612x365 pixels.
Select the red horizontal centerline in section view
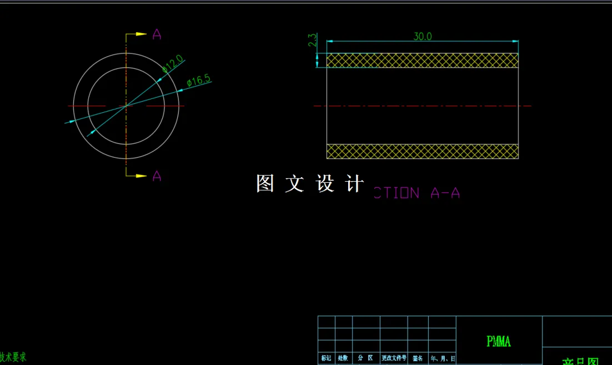coord(422,106)
